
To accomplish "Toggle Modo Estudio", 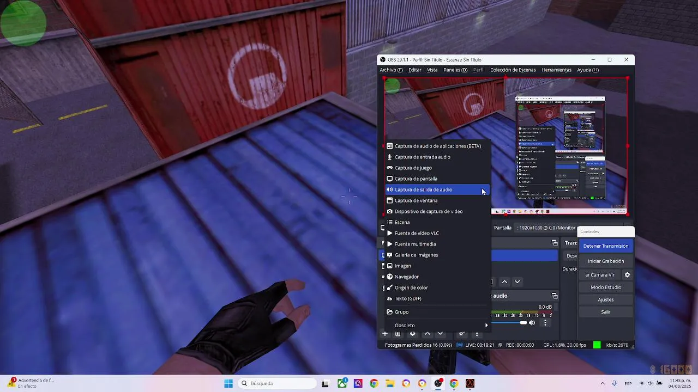I will 606,287.
